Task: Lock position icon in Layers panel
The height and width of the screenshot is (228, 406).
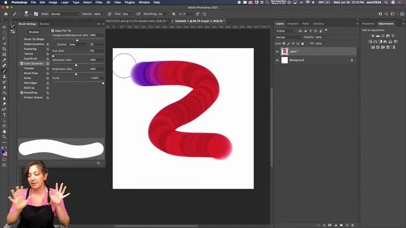Action: click(x=293, y=44)
